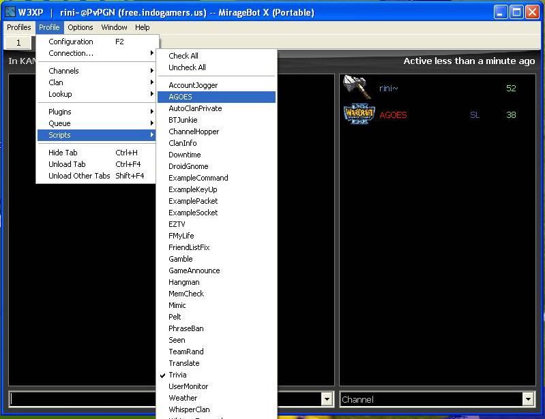Enable the BTJunkie script
The height and width of the screenshot is (419, 545).
(216, 120)
